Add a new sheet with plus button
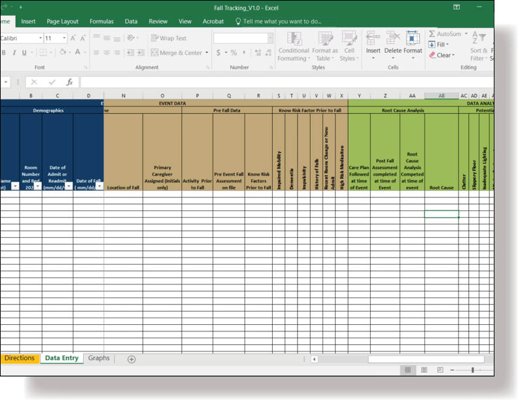 [131, 359]
